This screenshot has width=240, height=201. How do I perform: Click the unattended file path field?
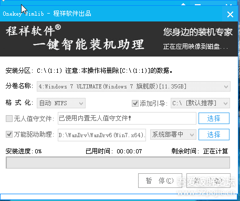click(x=127, y=118)
